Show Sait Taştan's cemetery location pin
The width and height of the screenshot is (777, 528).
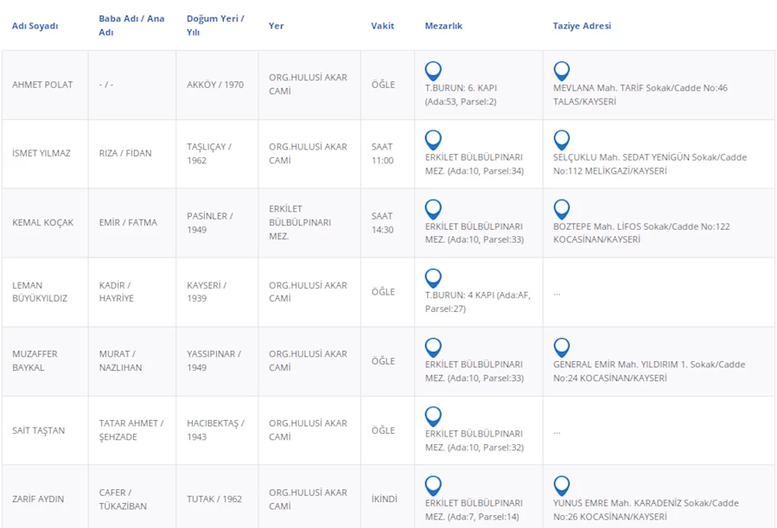433,417
